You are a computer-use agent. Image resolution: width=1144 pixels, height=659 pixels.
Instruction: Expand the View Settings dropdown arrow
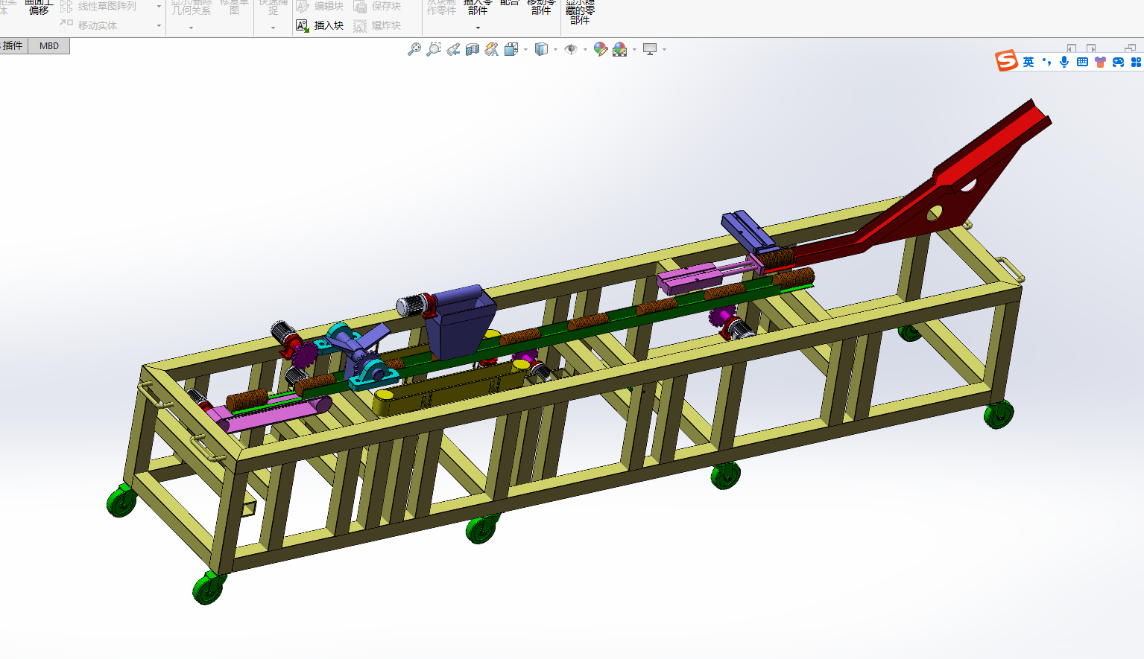(x=664, y=50)
